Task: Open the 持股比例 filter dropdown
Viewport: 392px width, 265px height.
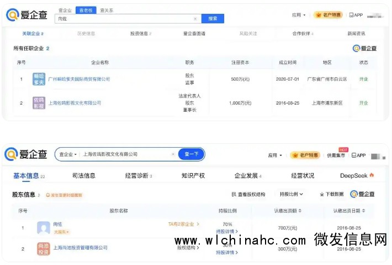Action: tap(292, 194)
